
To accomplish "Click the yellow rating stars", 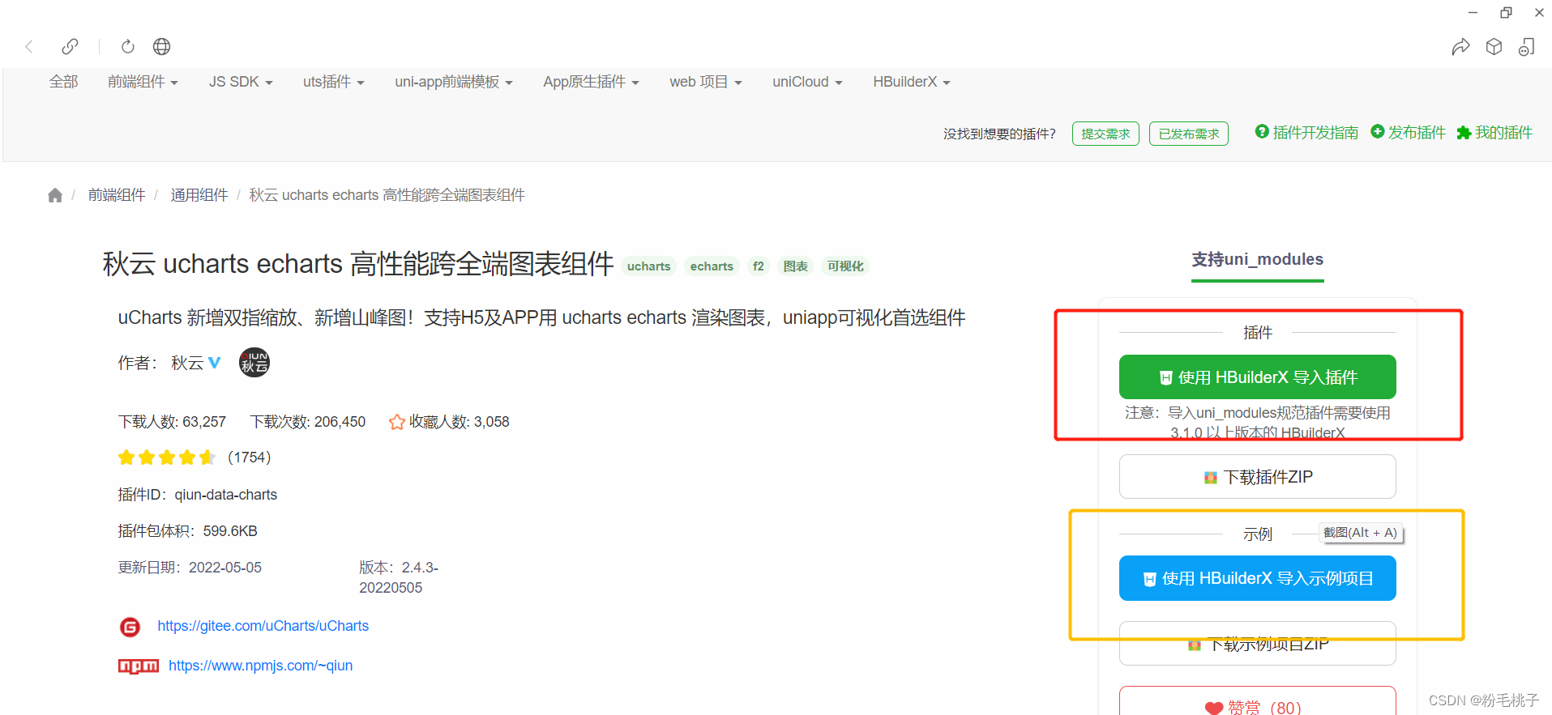I will (166, 458).
